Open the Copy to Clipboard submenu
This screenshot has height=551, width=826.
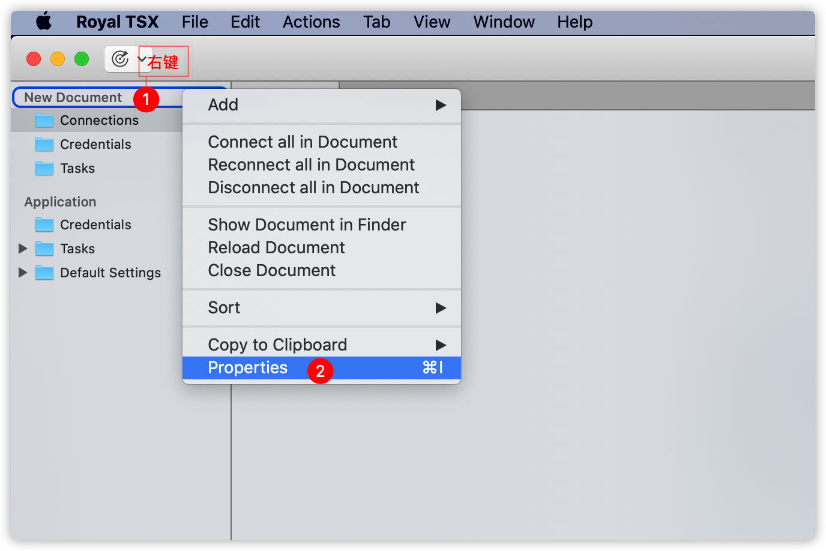(x=322, y=345)
